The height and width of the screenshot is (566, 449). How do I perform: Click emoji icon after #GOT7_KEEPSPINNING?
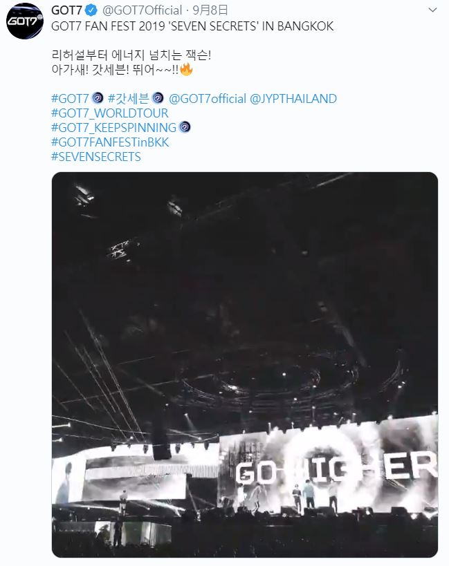point(185,127)
